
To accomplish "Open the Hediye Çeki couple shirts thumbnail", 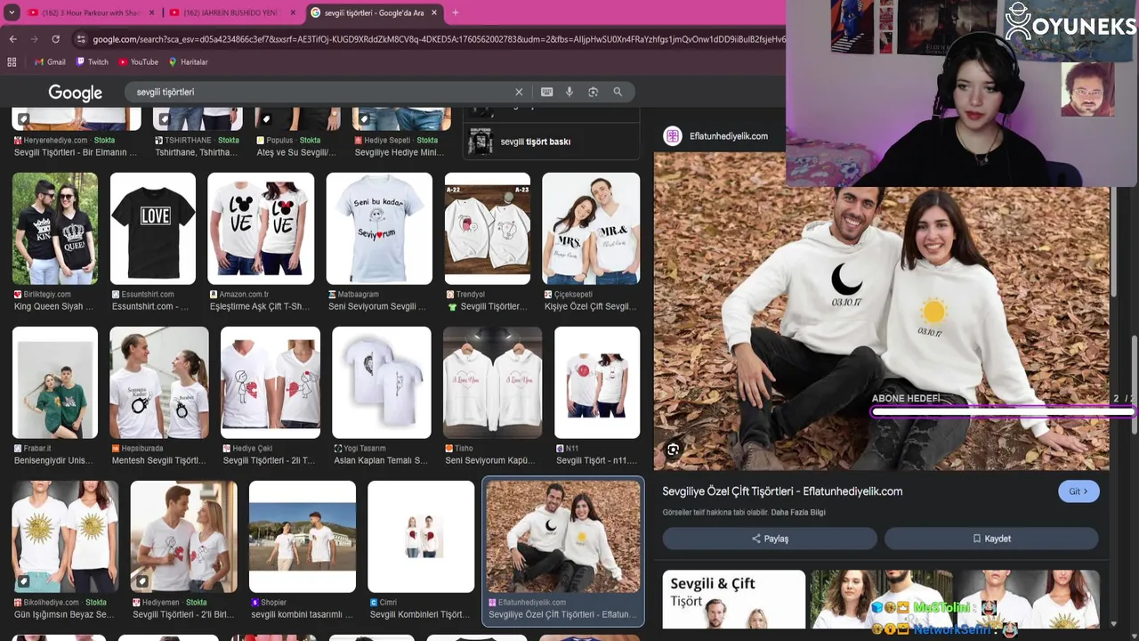I will tap(271, 383).
